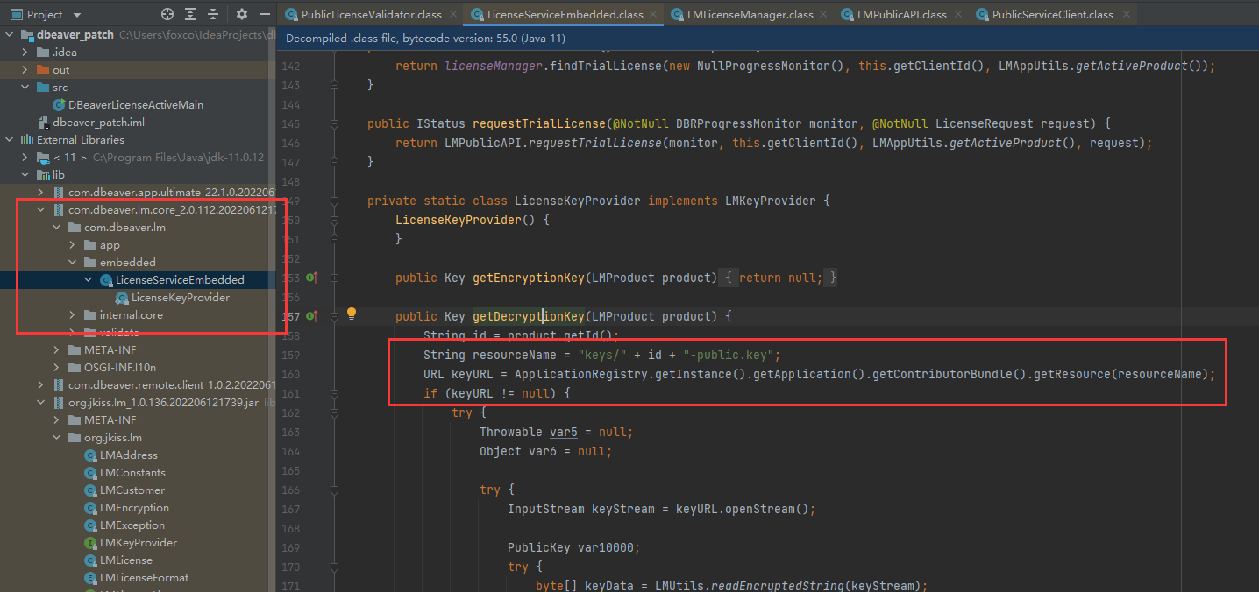Collapse the try block fold marker on line 166
Viewport: 1259px width, 592px height.
(x=334, y=490)
